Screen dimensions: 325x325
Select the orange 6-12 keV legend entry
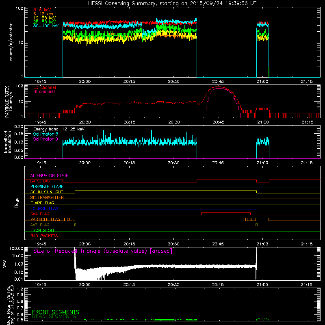(x=43, y=14)
